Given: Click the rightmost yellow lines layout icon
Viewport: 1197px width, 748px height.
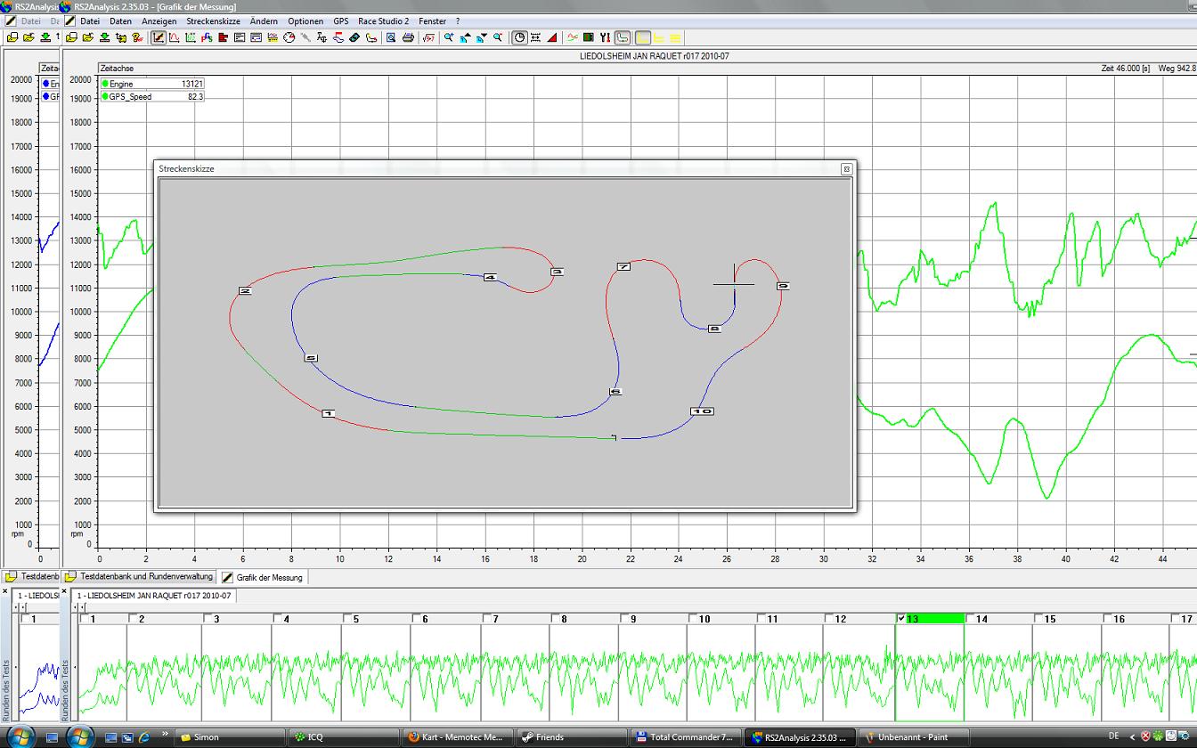Looking at the screenshot, I should (x=675, y=37).
